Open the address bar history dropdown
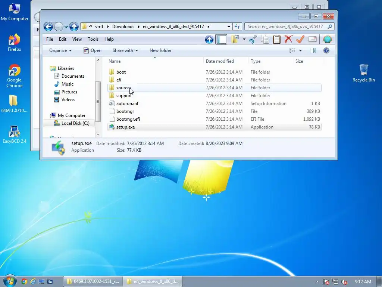 (229, 27)
